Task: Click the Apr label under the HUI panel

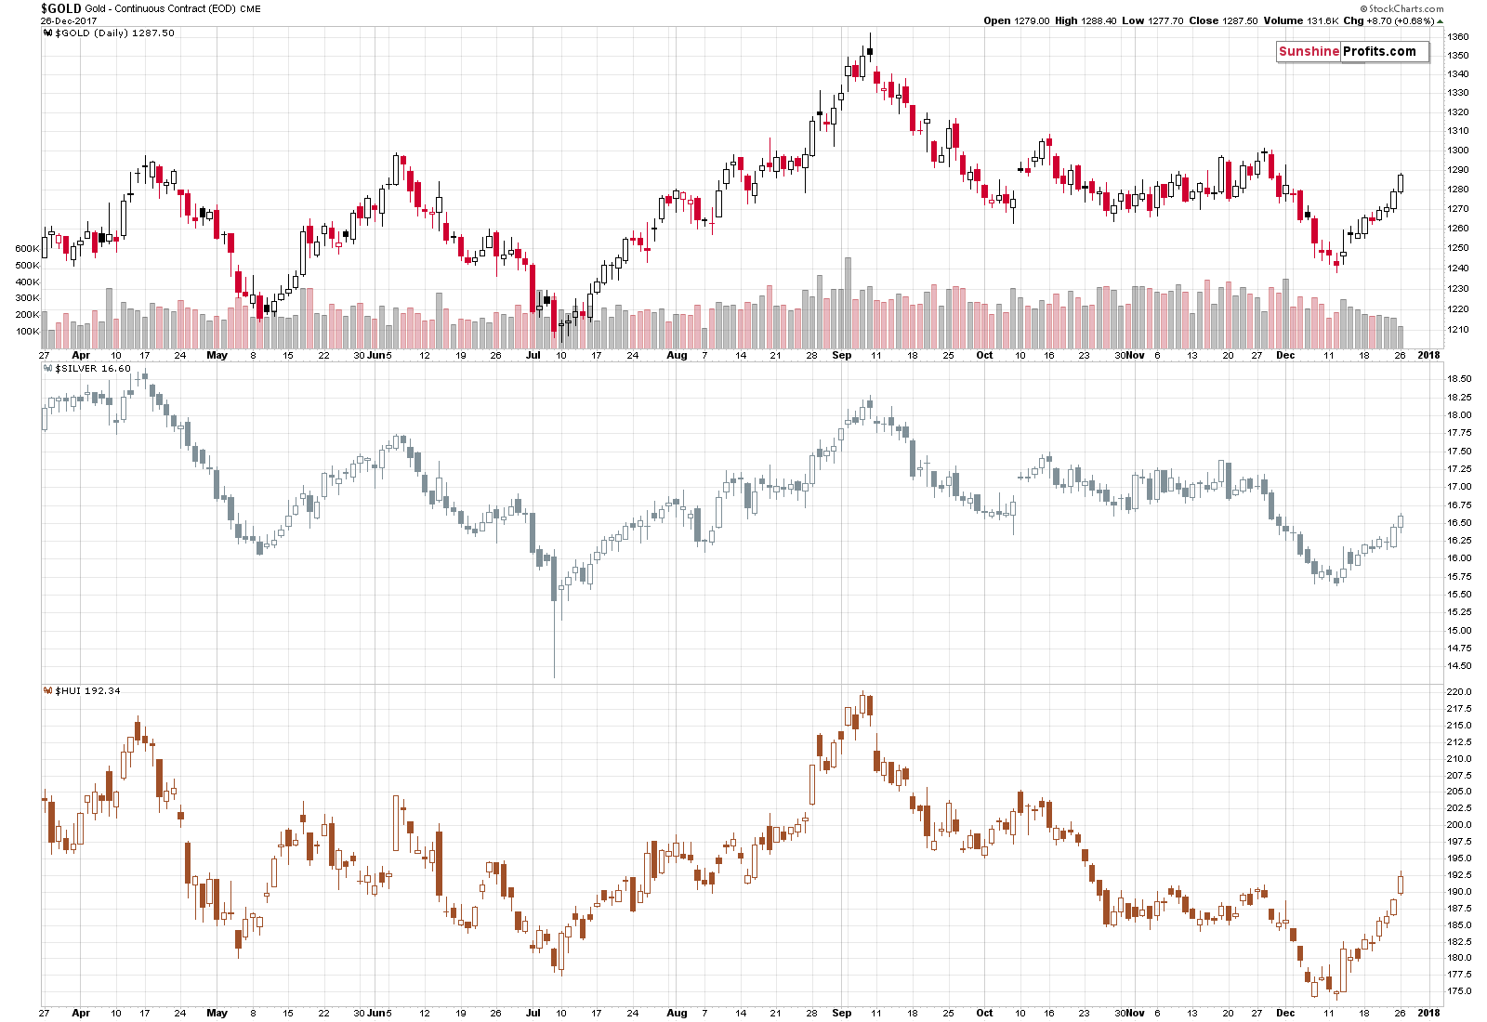Action: (81, 1013)
